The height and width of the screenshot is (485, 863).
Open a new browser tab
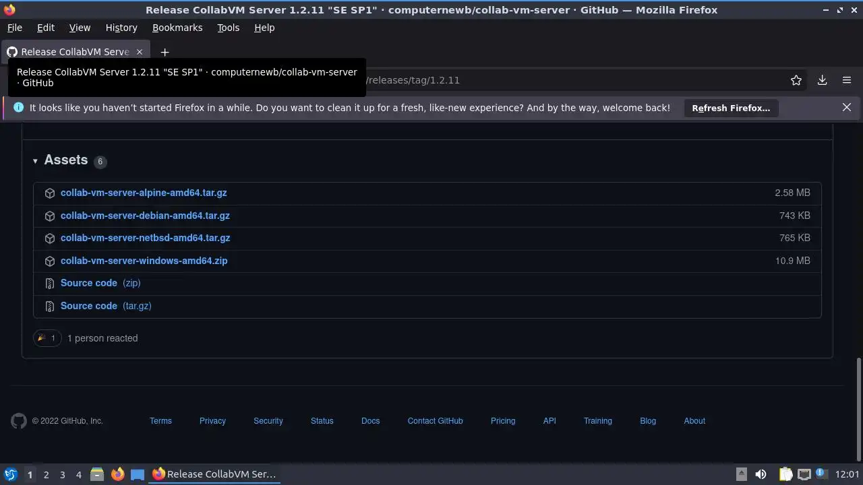pos(165,52)
